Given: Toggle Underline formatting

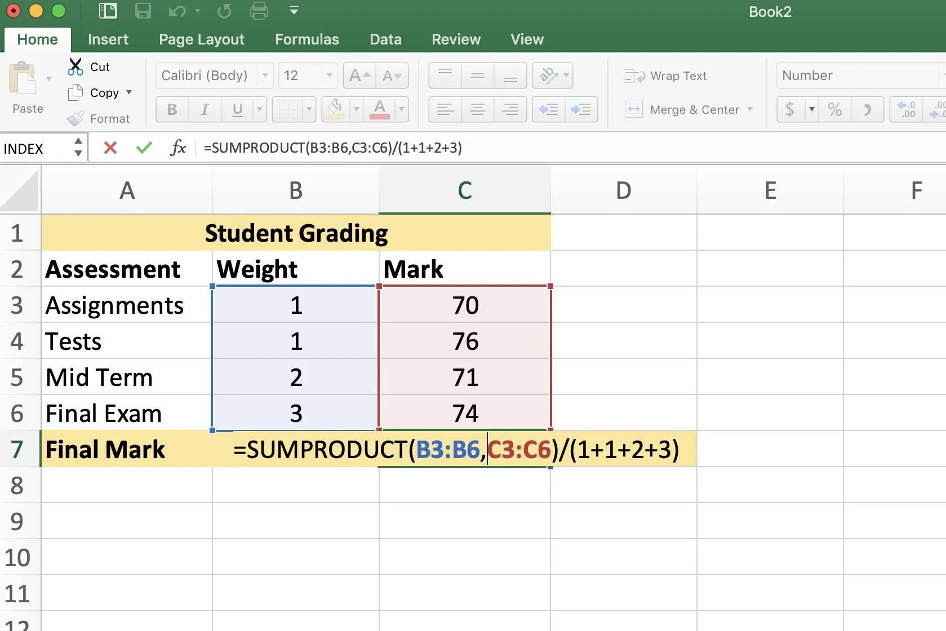Looking at the screenshot, I should 237,109.
